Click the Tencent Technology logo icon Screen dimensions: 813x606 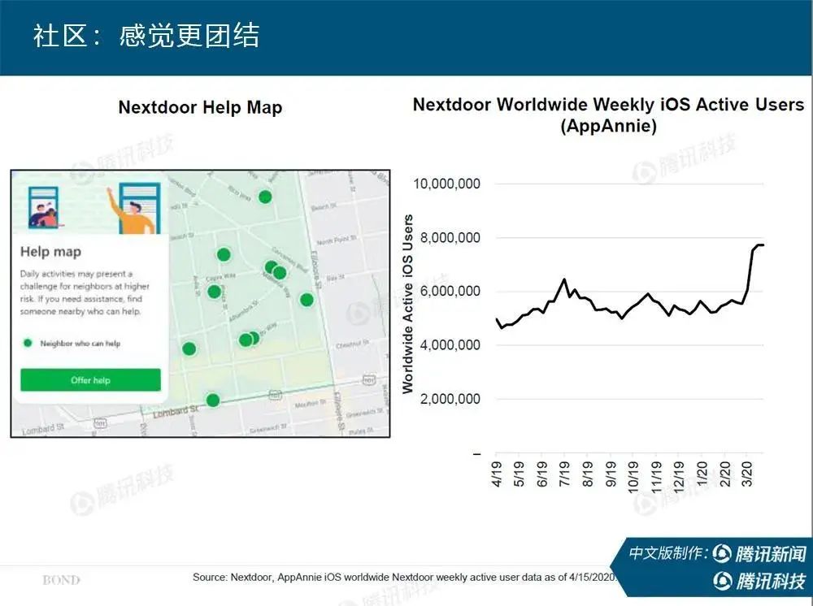coord(722,582)
